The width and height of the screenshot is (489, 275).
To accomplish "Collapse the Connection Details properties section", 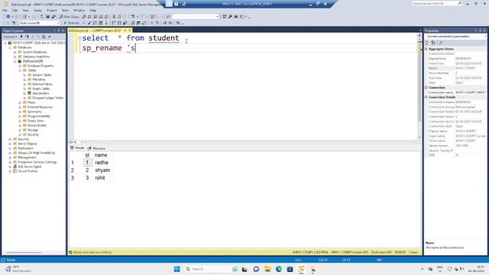I will tap(426, 97).
